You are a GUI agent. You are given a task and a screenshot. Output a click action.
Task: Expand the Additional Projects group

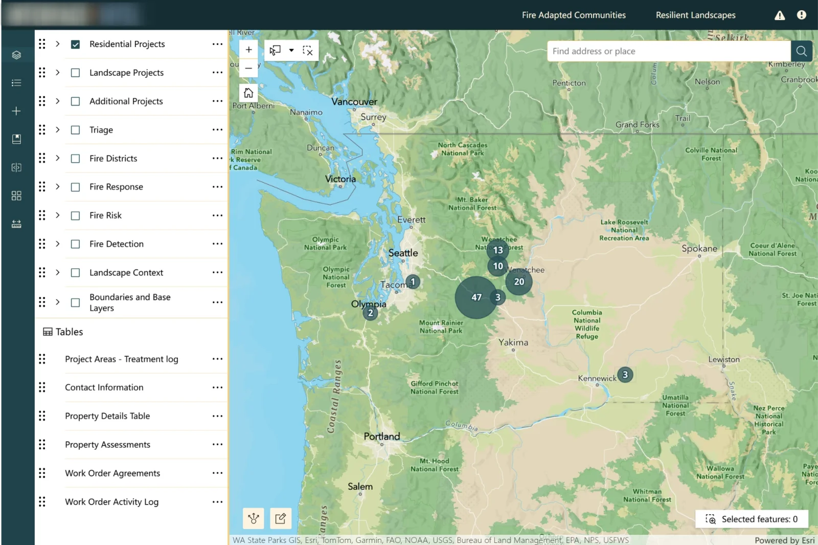coord(58,101)
